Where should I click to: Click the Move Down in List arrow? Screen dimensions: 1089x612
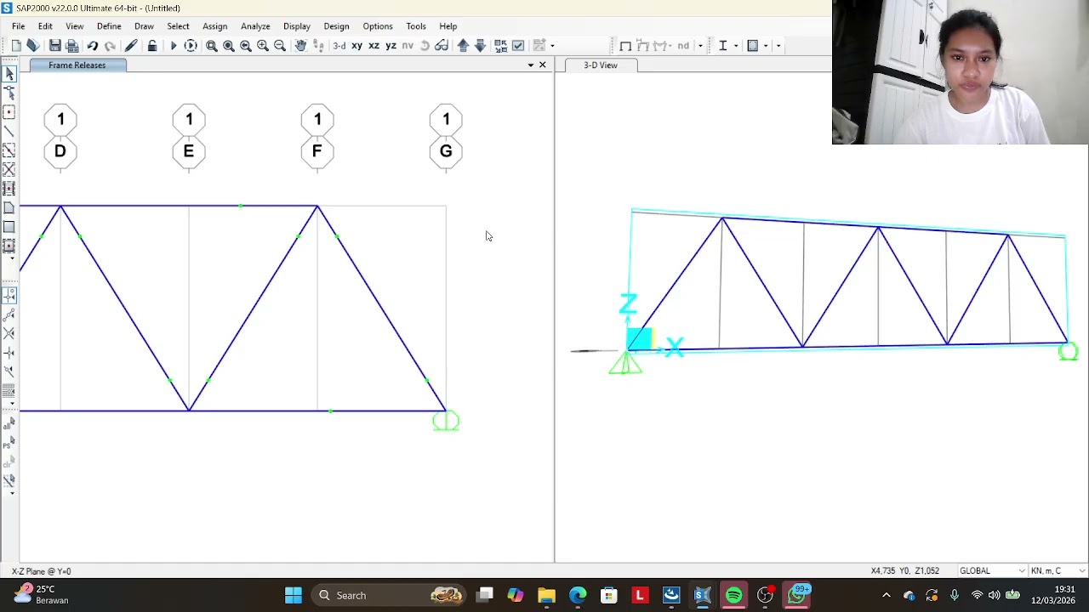point(480,46)
